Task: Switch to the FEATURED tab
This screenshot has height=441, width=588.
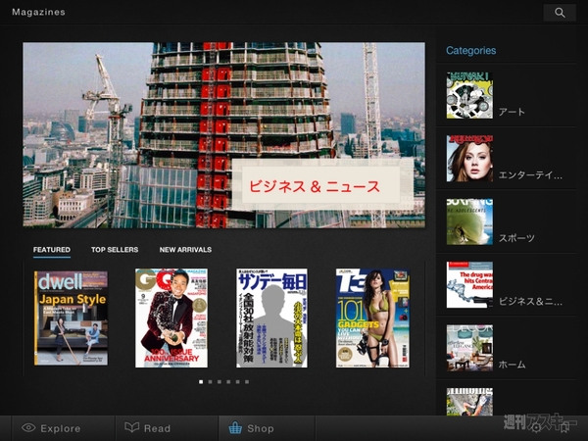Action: 52,250
